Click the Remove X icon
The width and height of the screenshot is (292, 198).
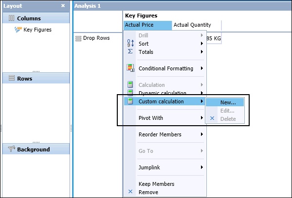coord(130,192)
